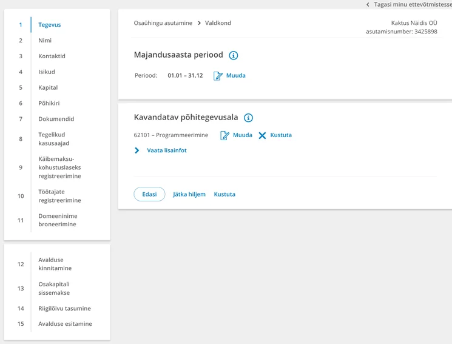
Task: Click edit pencil icon beside 62101 – Programmeerimine
Action: pos(224,135)
